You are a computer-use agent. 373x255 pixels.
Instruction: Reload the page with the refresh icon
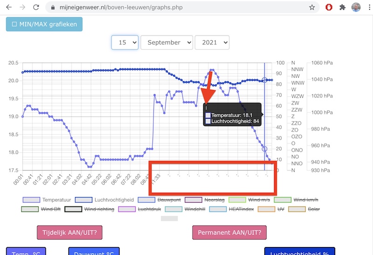tap(36, 7)
